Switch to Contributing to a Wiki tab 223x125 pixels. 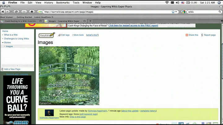(x=21, y=21)
